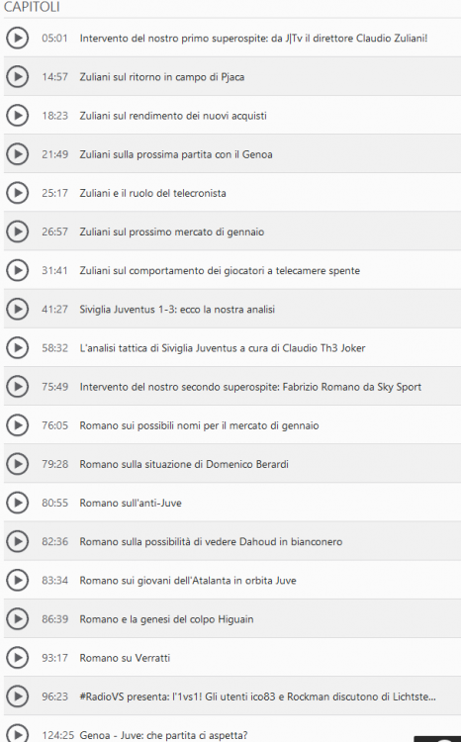Screen dimensions: 461x742
Task: Jump to the 83:34 Atalanta timestamp
Action: point(54,580)
